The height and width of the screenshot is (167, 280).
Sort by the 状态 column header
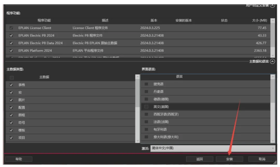[x=224, y=20]
